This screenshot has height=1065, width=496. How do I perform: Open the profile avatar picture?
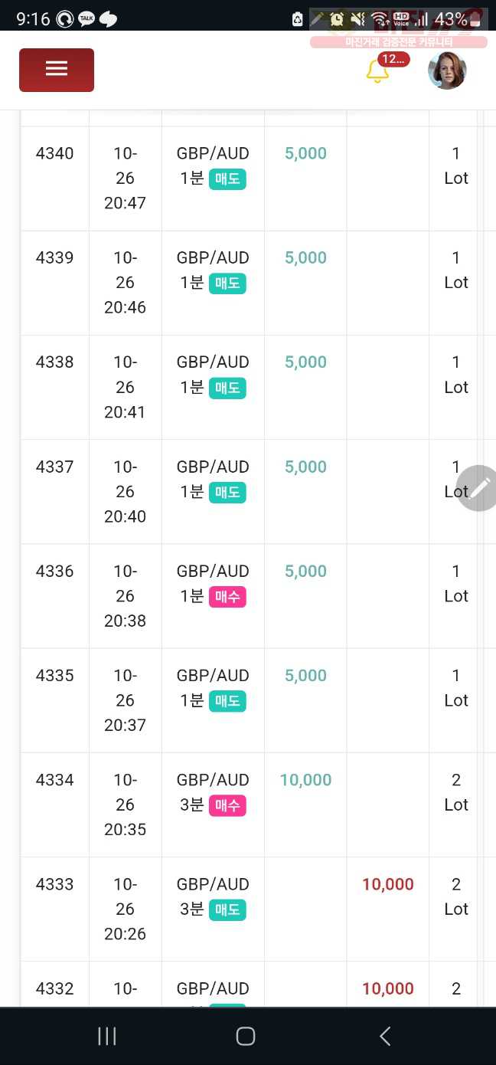coord(447,70)
